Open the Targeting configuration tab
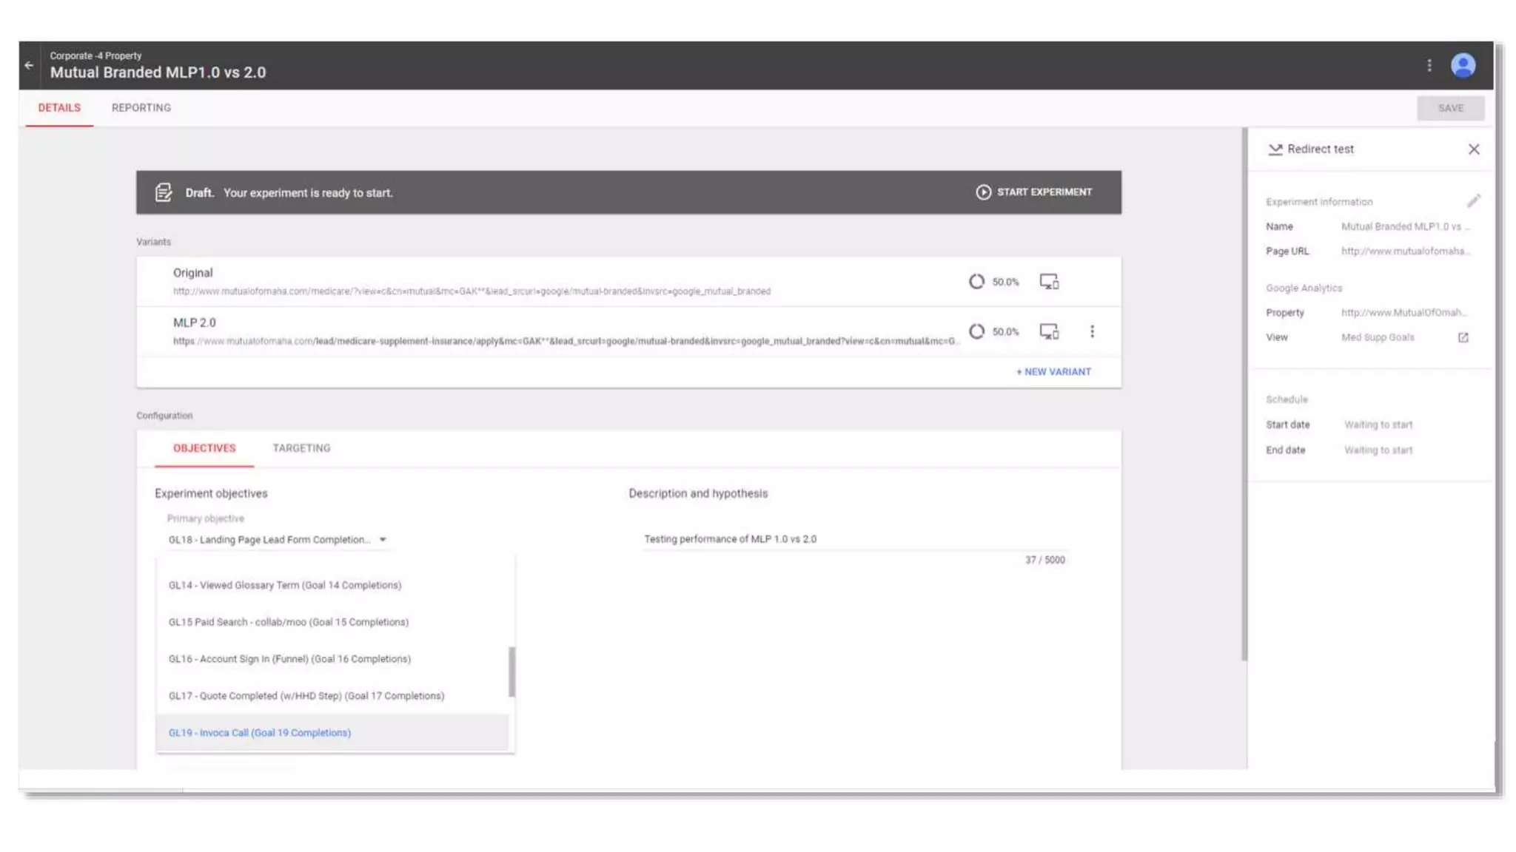 click(x=301, y=448)
